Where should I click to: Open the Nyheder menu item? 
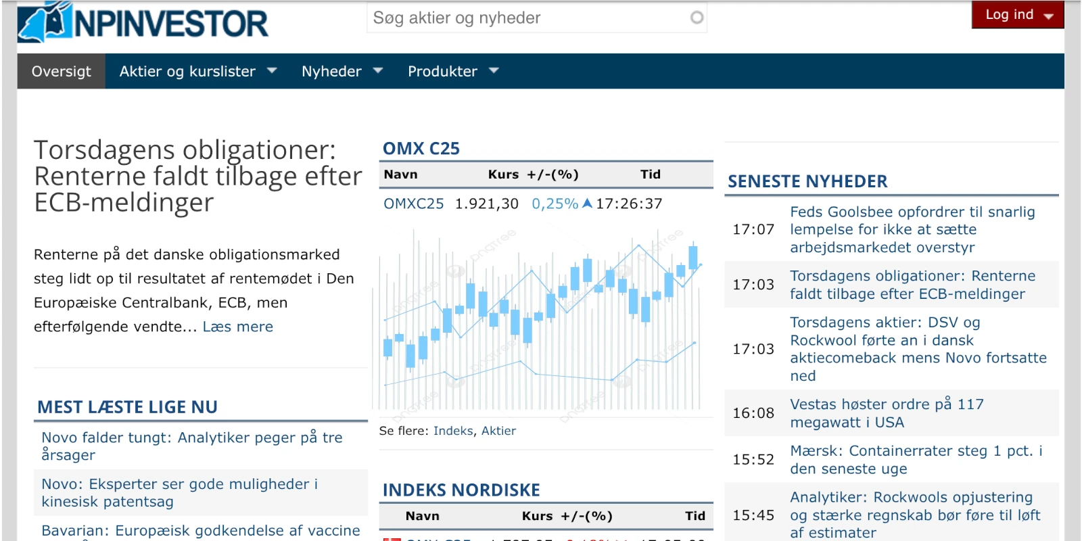331,71
